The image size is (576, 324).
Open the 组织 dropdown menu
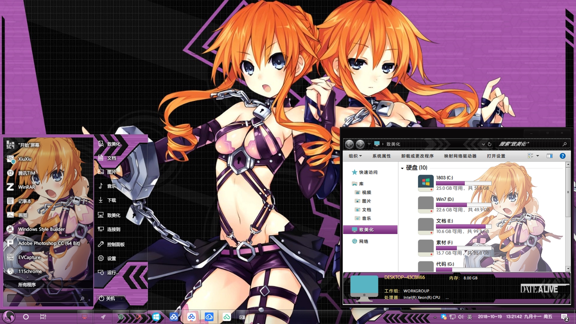[x=355, y=156]
